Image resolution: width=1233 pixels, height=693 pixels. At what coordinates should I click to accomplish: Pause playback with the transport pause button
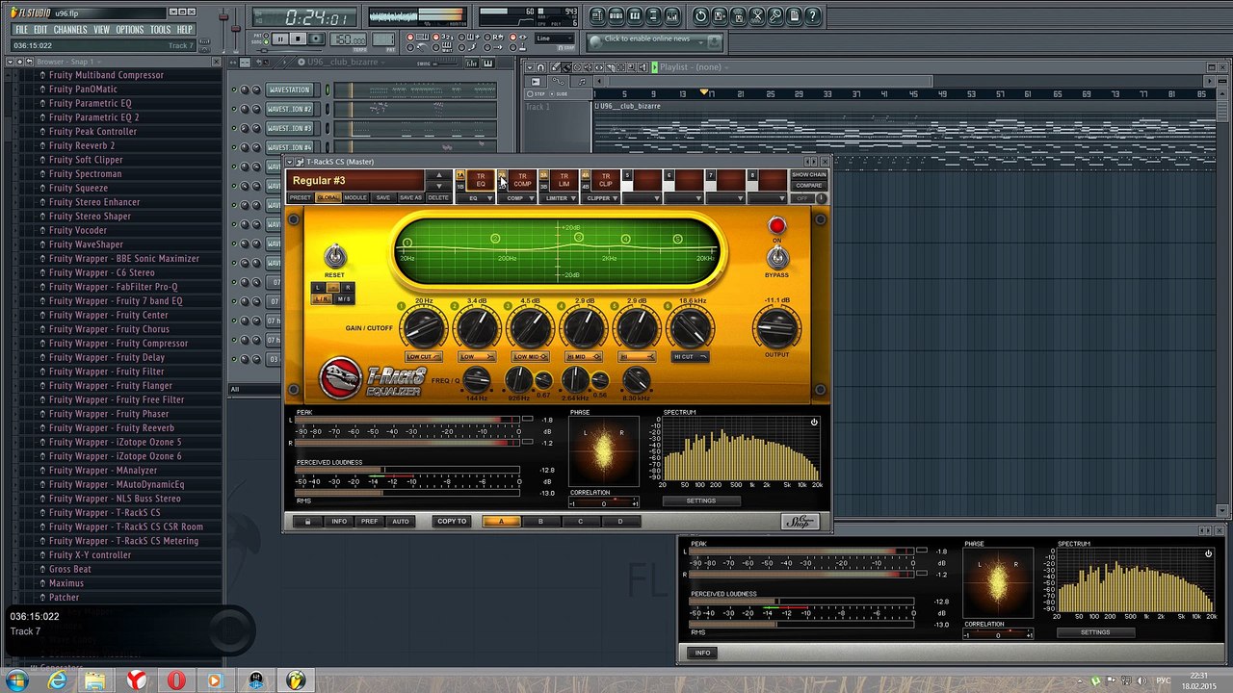280,38
